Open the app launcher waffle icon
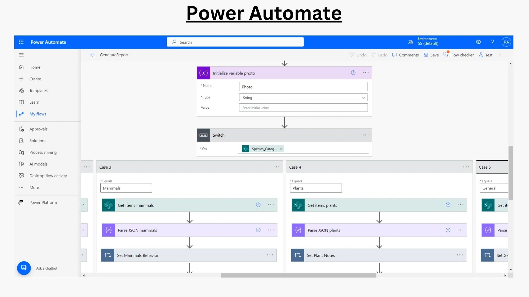Image resolution: width=529 pixels, height=297 pixels. click(21, 42)
